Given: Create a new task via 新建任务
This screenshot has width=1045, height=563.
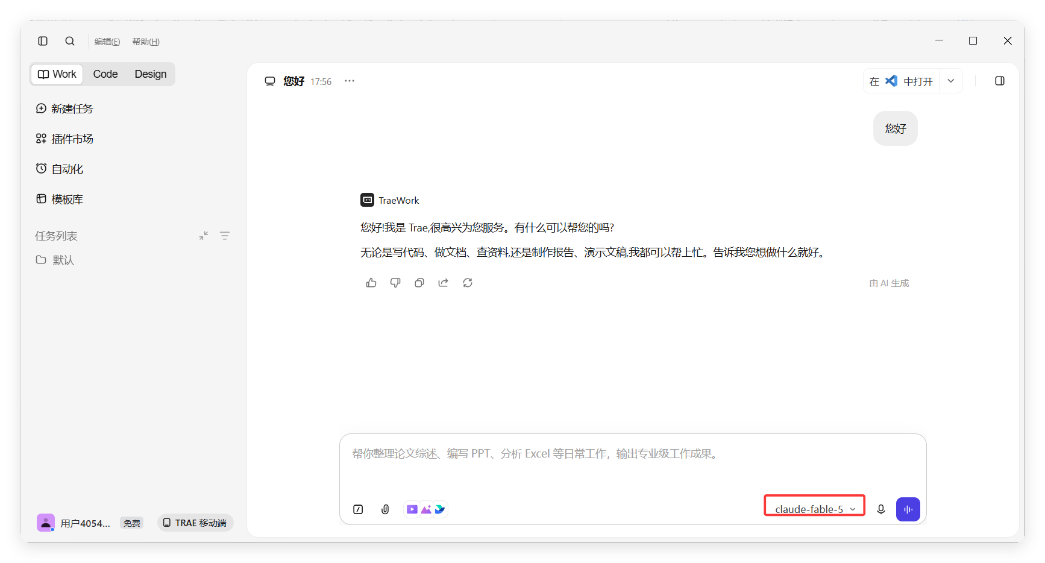Looking at the screenshot, I should pyautogui.click(x=65, y=109).
